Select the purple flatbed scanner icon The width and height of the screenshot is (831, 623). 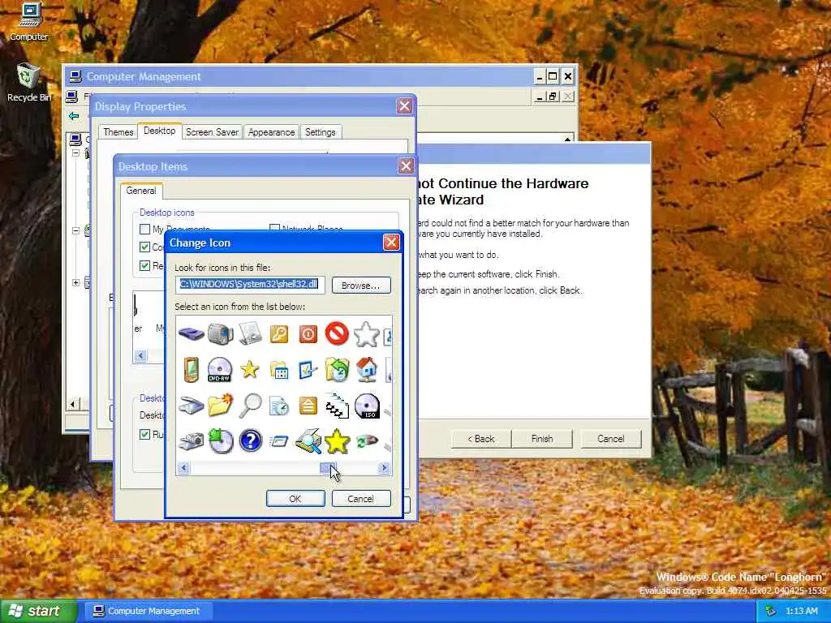tap(192, 334)
